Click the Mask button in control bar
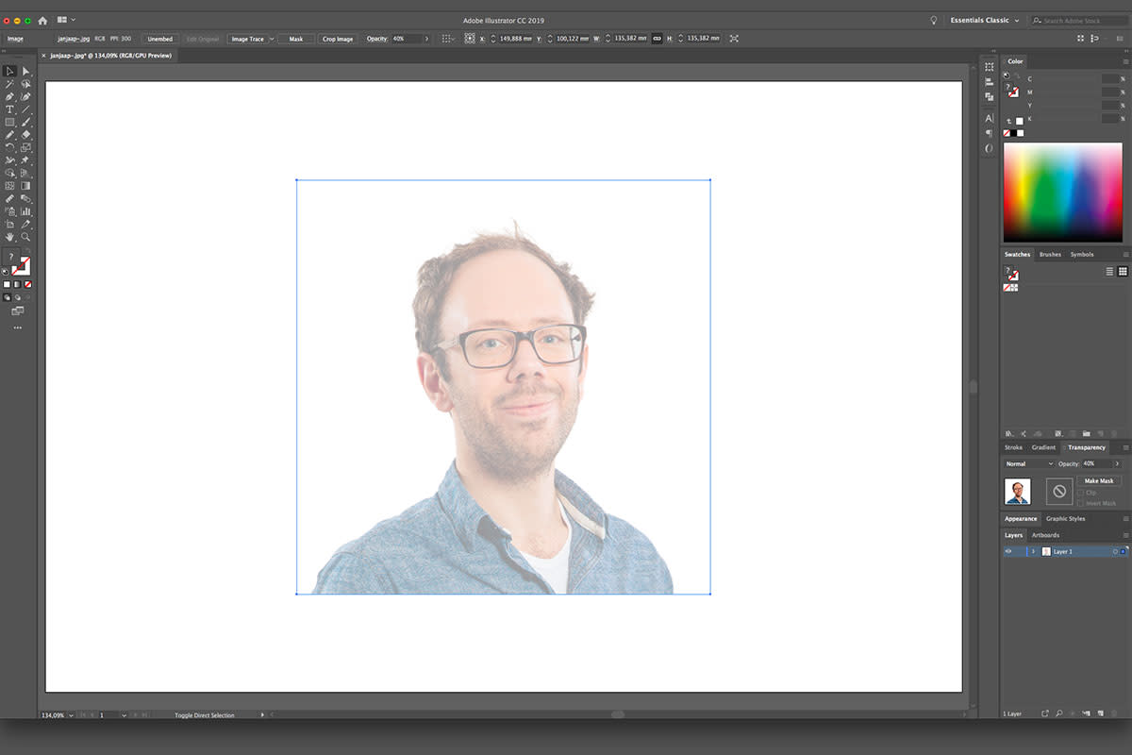 (296, 39)
